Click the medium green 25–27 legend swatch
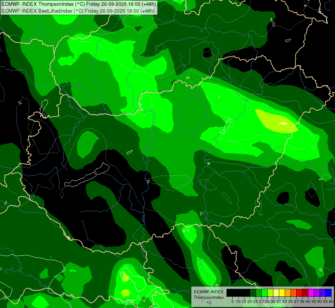The width and height of the screenshot is (335, 308). coord(259,293)
